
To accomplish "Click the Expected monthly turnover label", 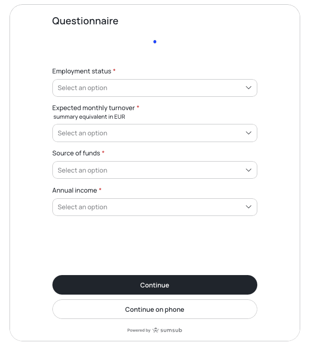I will pyautogui.click(x=93, y=108).
